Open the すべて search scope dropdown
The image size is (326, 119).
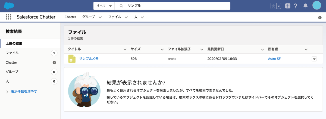pos(104,6)
